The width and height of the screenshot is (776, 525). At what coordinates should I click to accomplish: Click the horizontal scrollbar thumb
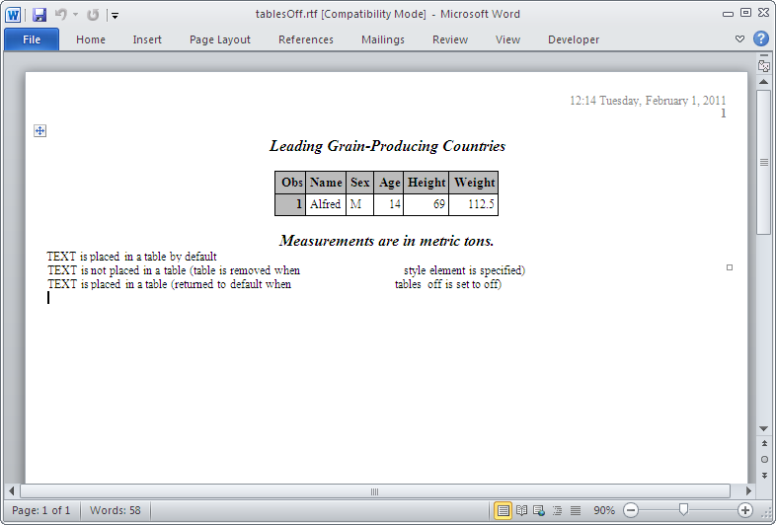click(x=374, y=491)
